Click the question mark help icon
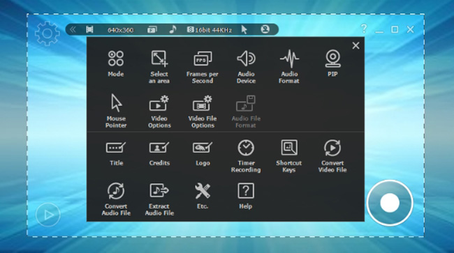 point(364,29)
